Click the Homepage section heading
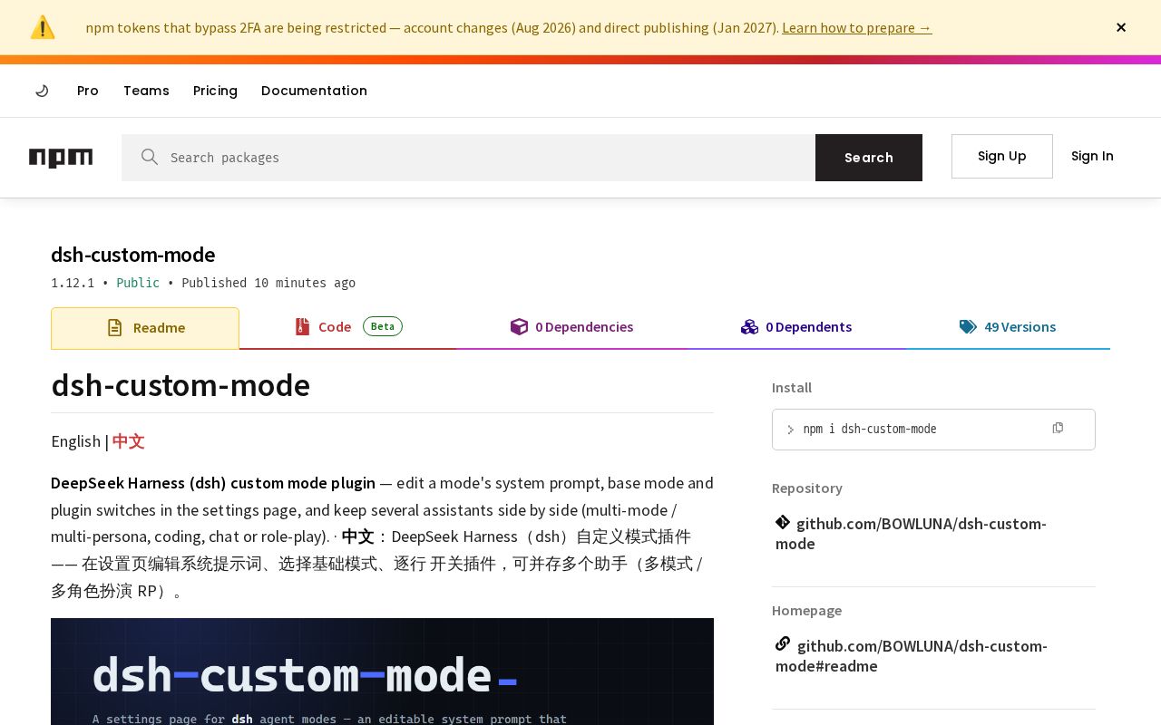The height and width of the screenshot is (725, 1161). [806, 610]
